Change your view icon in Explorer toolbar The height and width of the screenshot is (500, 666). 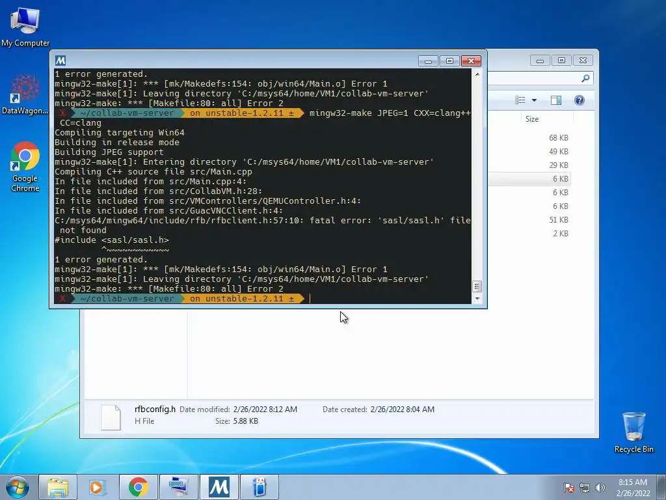tap(520, 100)
